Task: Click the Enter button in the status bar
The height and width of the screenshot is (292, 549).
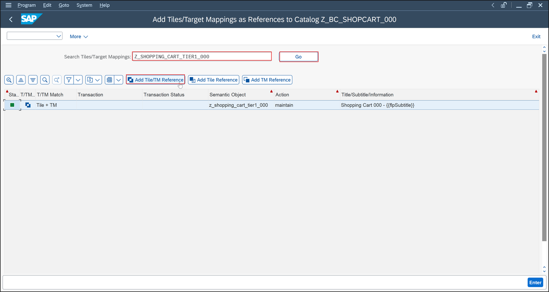Action: click(x=535, y=282)
